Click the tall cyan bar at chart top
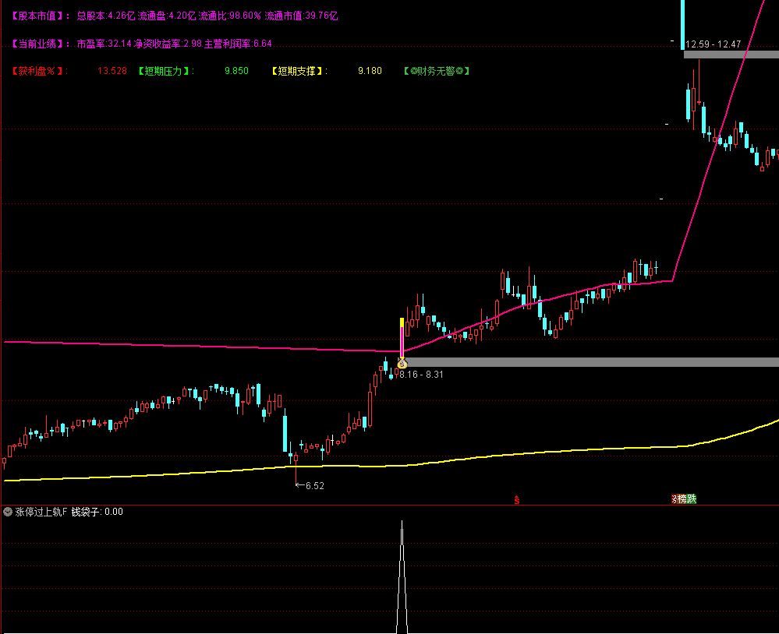The width and height of the screenshot is (779, 634). [682, 23]
